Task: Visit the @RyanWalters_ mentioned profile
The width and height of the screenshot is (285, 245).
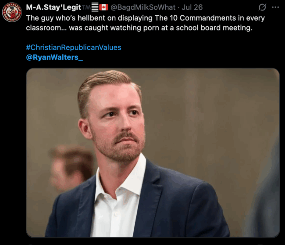Action: (x=54, y=58)
